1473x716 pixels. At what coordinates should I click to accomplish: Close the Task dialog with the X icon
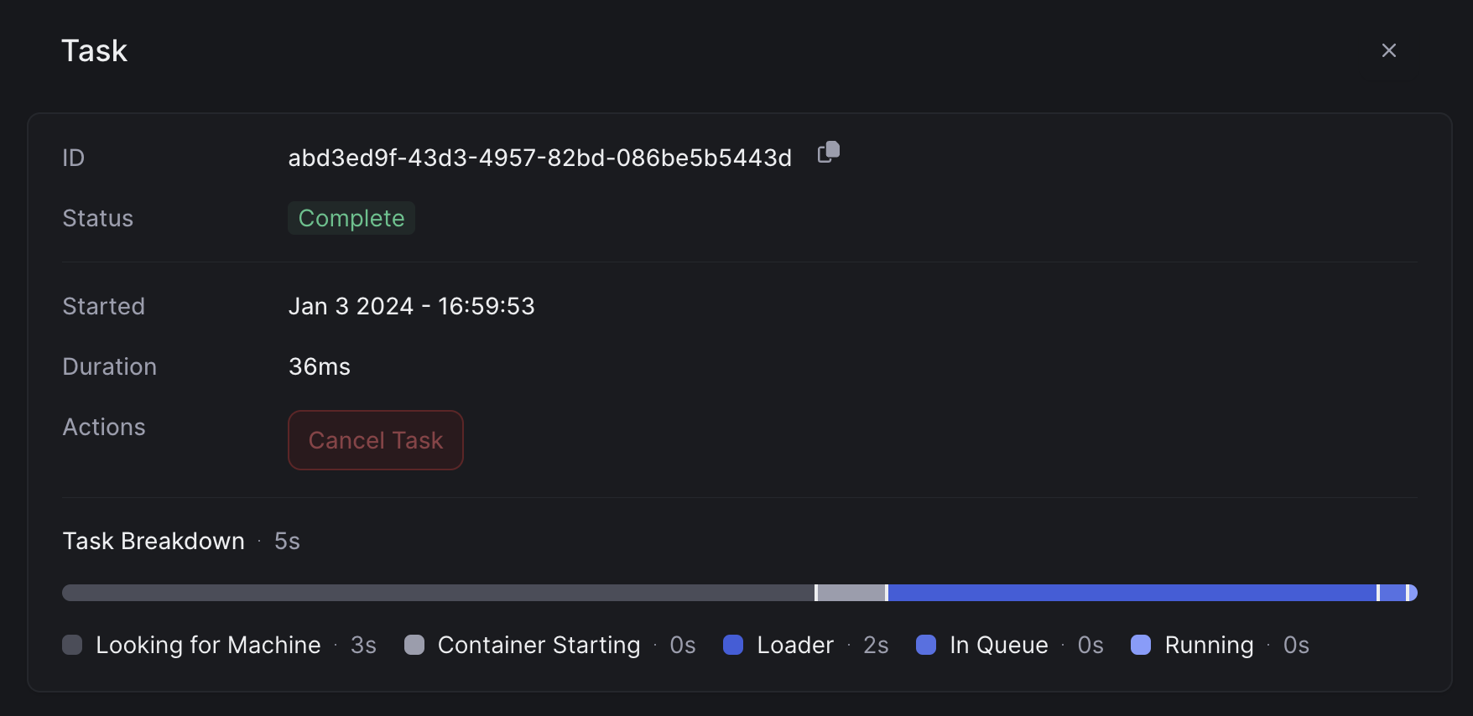[1389, 50]
